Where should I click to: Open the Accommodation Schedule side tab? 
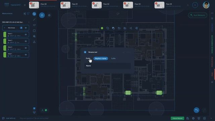[x=212, y=44]
